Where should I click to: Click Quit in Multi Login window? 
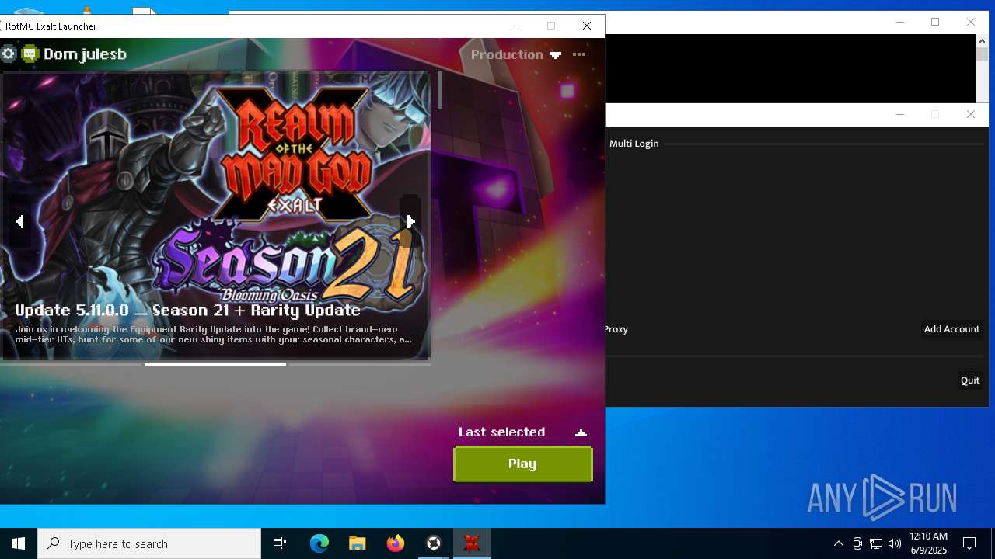(969, 380)
